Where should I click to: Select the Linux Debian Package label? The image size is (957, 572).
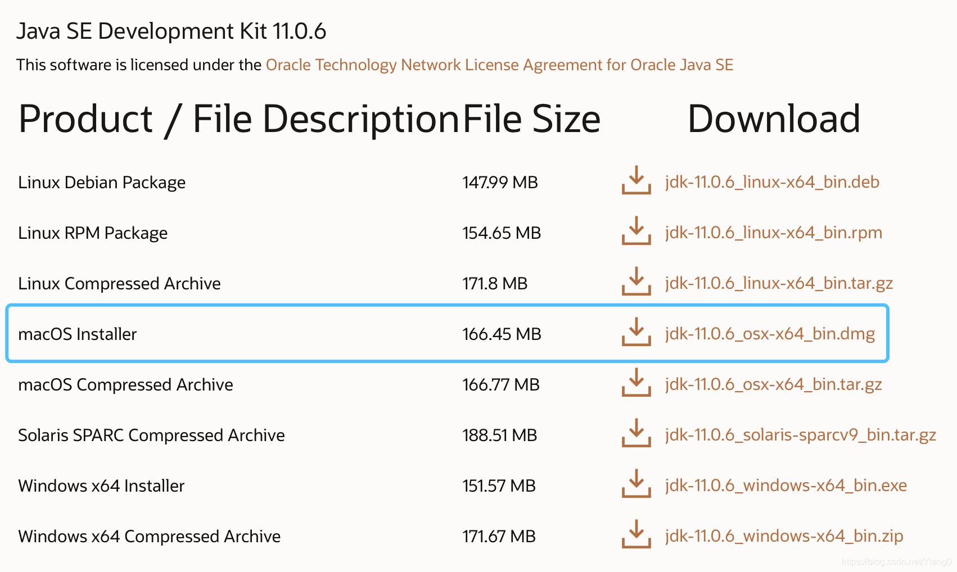coord(102,183)
